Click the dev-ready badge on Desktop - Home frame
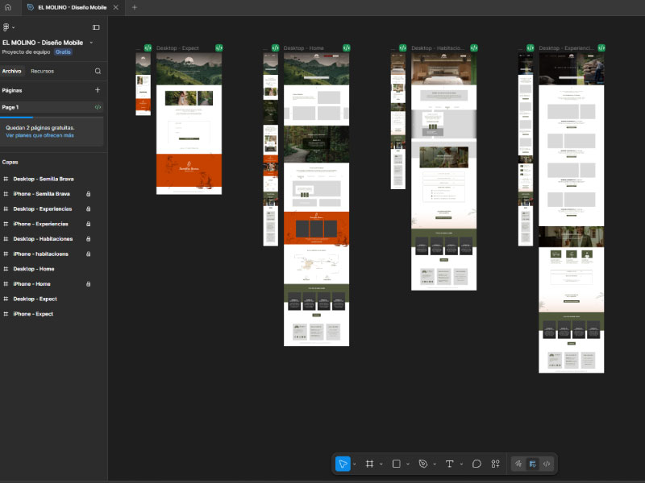This screenshot has width=645, height=483. pos(347,47)
